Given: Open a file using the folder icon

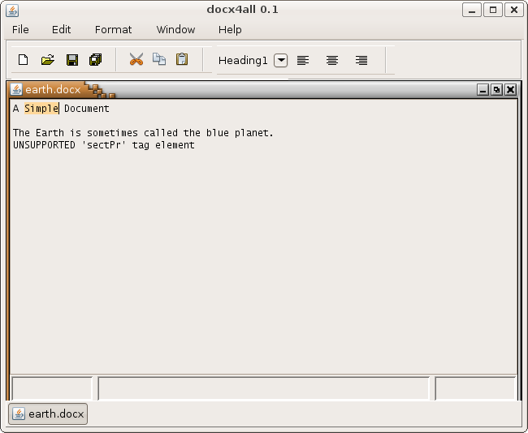Looking at the screenshot, I should point(48,60).
